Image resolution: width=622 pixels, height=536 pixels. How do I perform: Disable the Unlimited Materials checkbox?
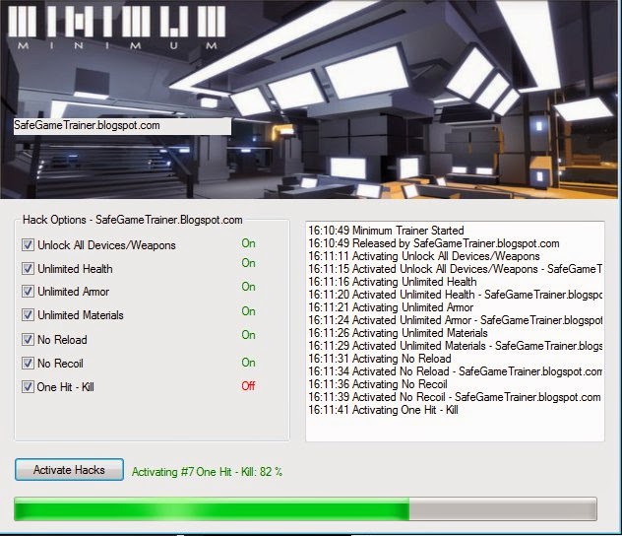click(28, 315)
